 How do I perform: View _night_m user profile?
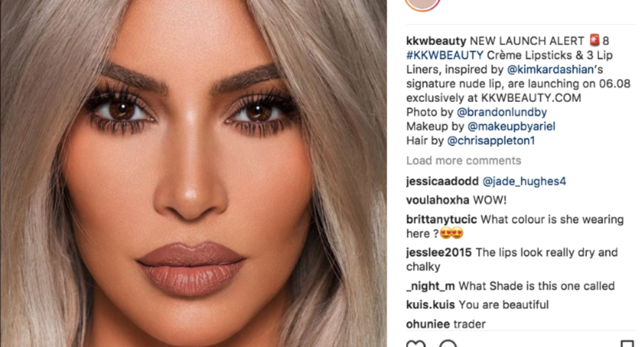[430, 286]
